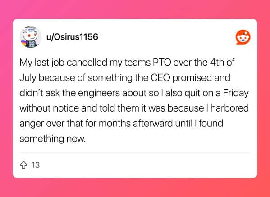Viewport: 270px width, 197px height.
Task: Click the phrase "something new."
Action: (x=53, y=139)
